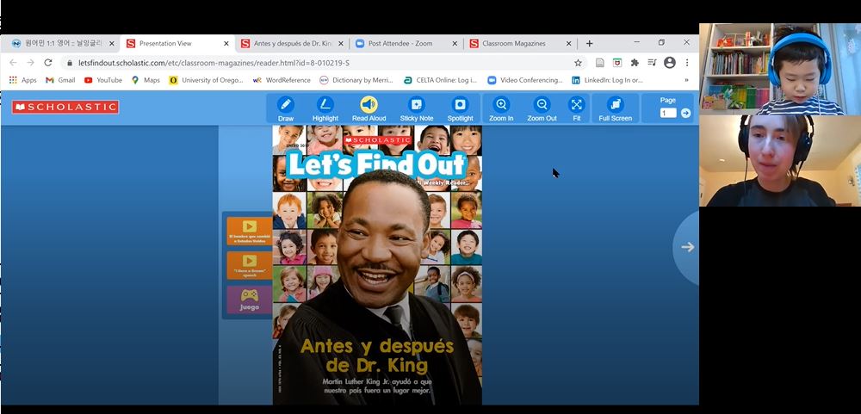This screenshot has height=414, width=861.
Task: Close the Post Attendee - Zoom tab
Action: click(x=455, y=43)
